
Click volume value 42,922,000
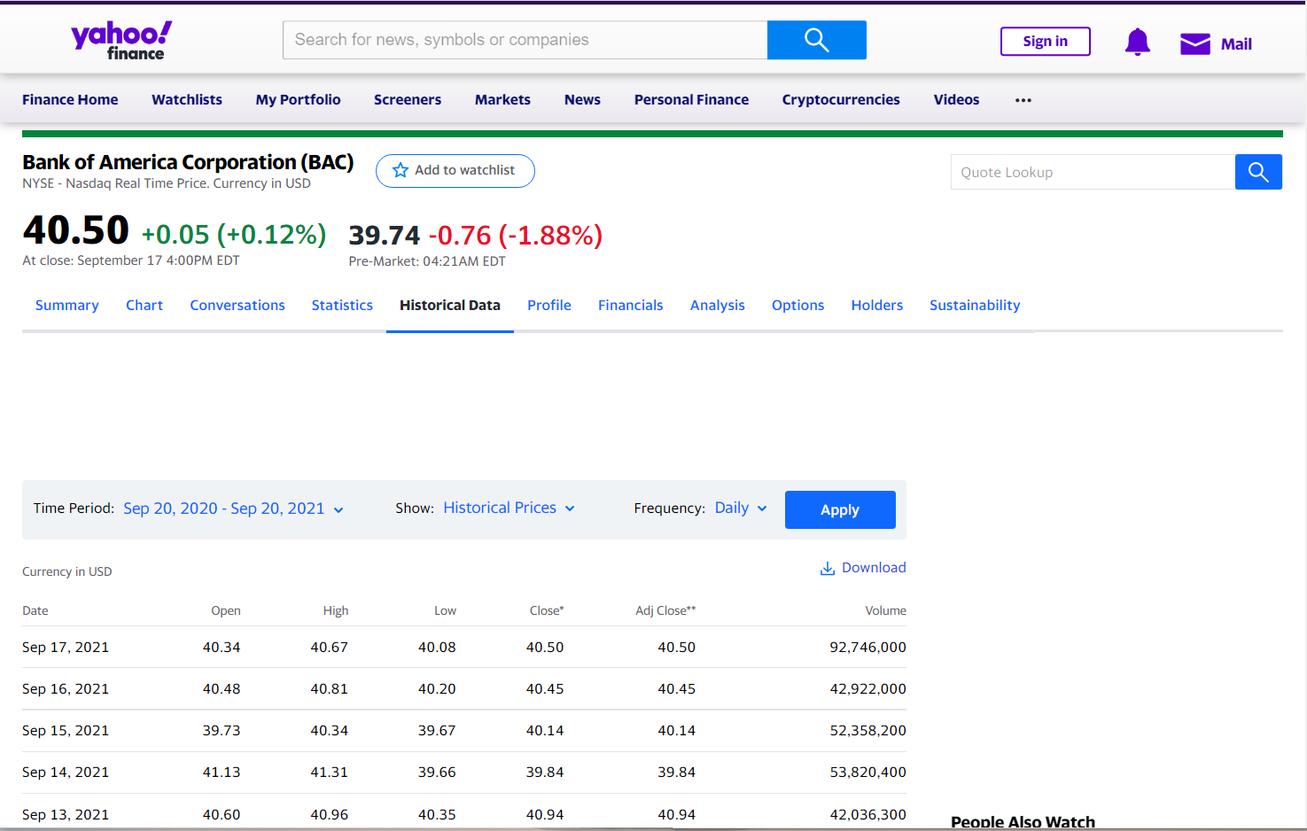point(867,689)
